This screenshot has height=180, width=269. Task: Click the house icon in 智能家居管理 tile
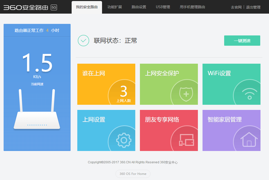[249, 139]
